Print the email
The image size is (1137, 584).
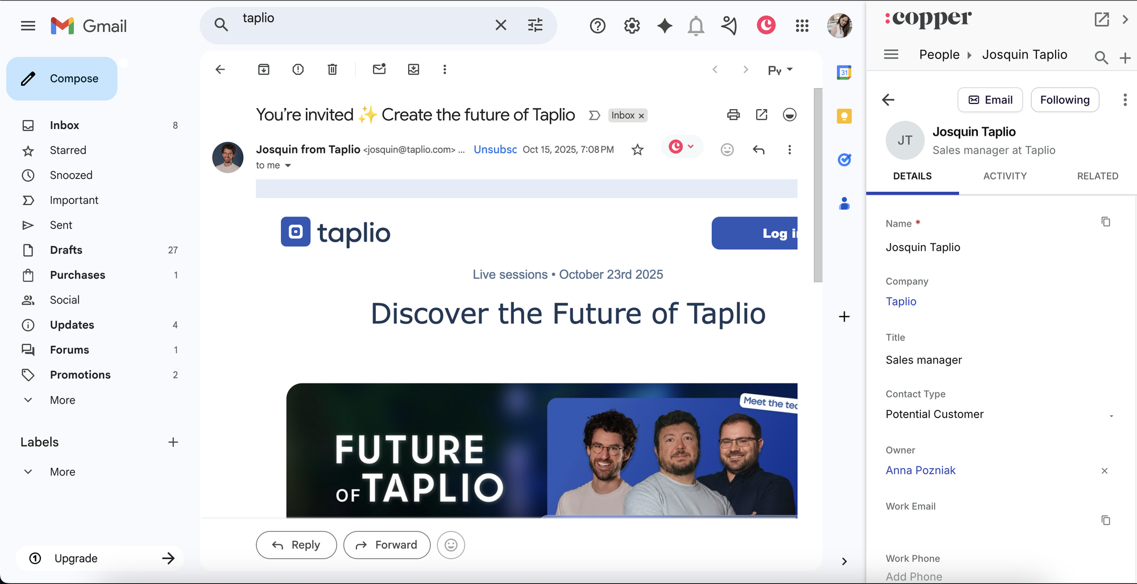pyautogui.click(x=733, y=114)
